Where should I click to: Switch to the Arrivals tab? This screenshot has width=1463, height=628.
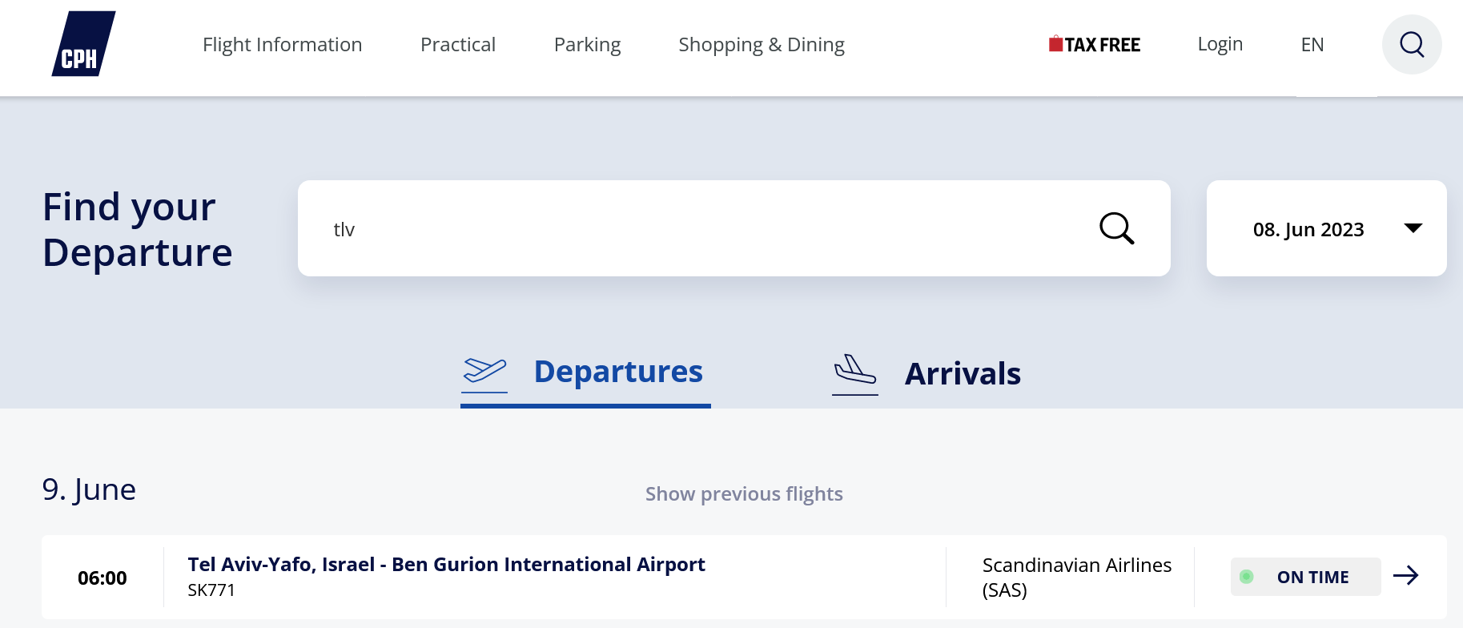[x=962, y=374]
